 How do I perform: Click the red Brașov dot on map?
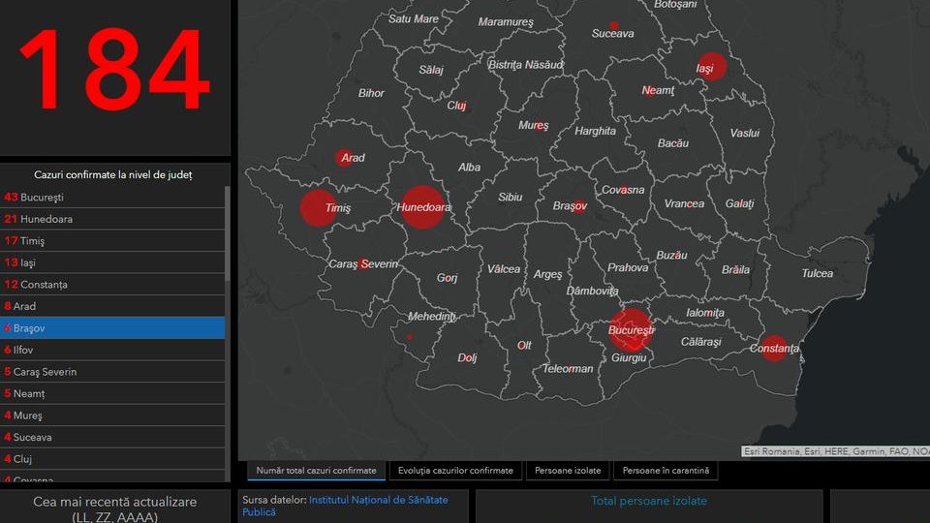point(578,206)
